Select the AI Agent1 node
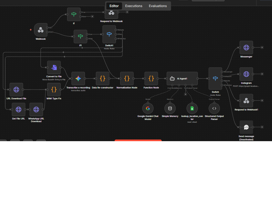The height and width of the screenshot is (204, 272). pos(182,79)
